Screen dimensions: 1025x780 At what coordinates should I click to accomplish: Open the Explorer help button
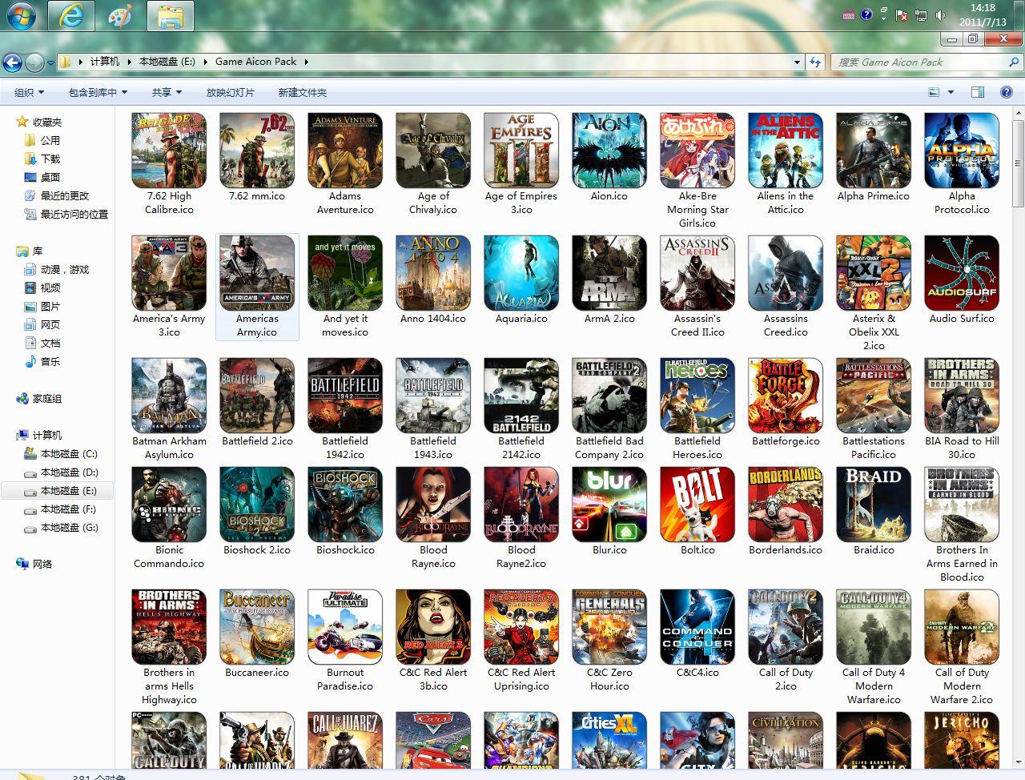tap(1006, 92)
